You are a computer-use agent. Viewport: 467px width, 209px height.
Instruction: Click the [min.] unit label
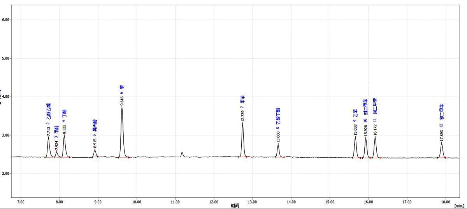[459, 206]
